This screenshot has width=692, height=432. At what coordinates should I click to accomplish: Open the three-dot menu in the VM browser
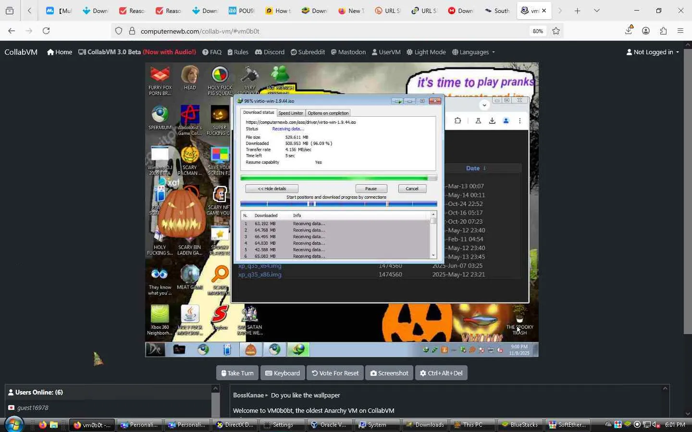coord(519,121)
